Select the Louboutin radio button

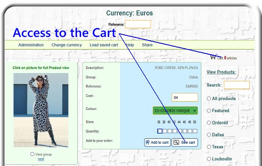(209, 159)
